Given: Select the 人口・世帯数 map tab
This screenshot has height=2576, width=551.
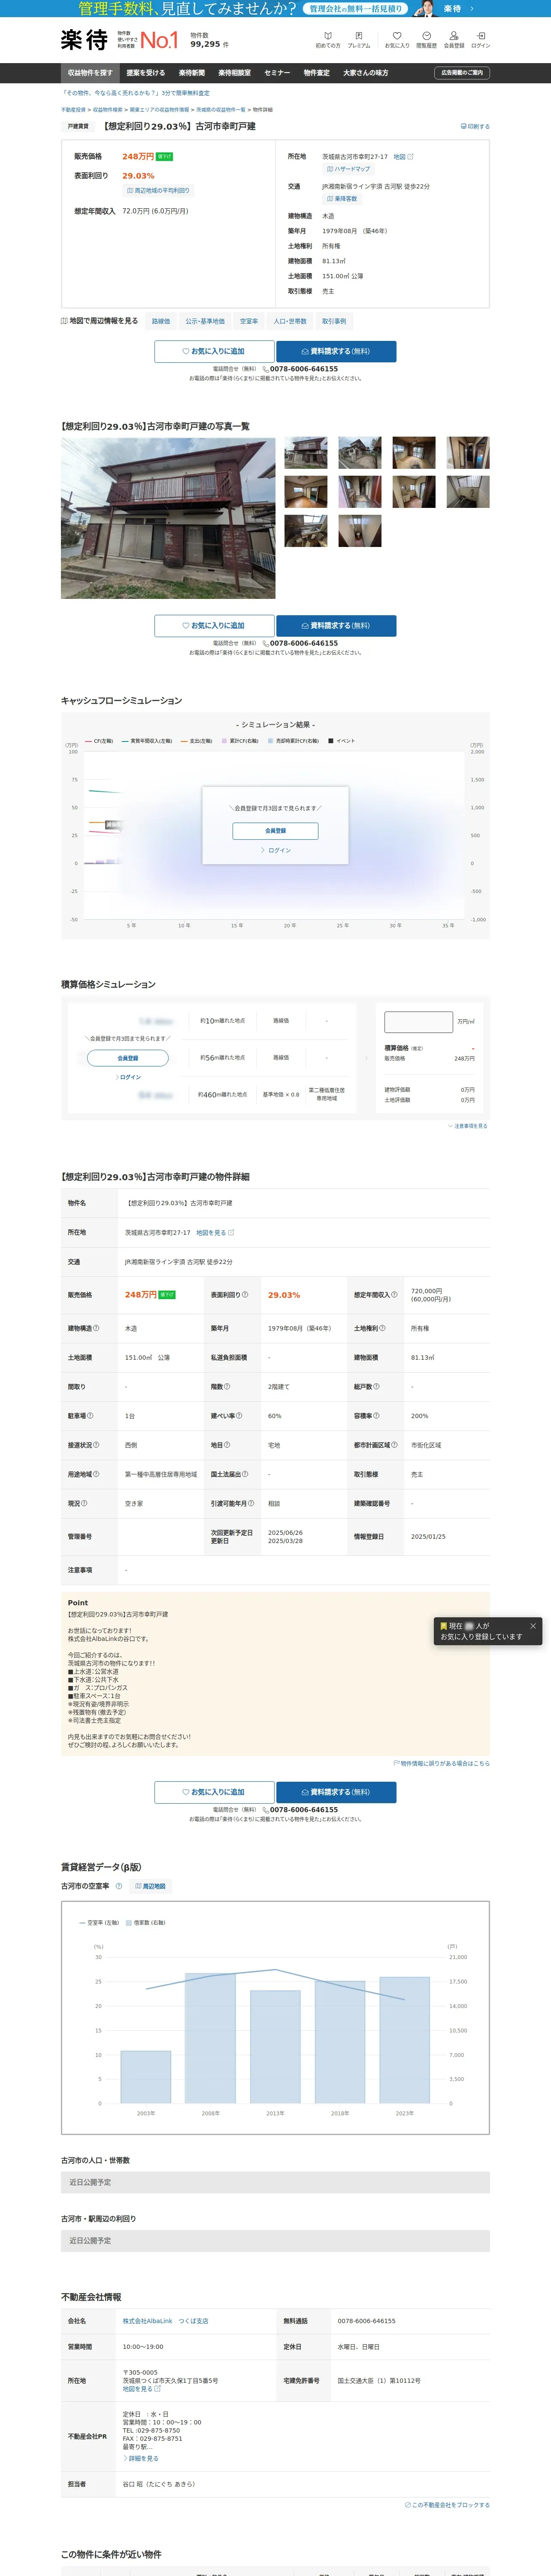Looking at the screenshot, I should pos(290,321).
